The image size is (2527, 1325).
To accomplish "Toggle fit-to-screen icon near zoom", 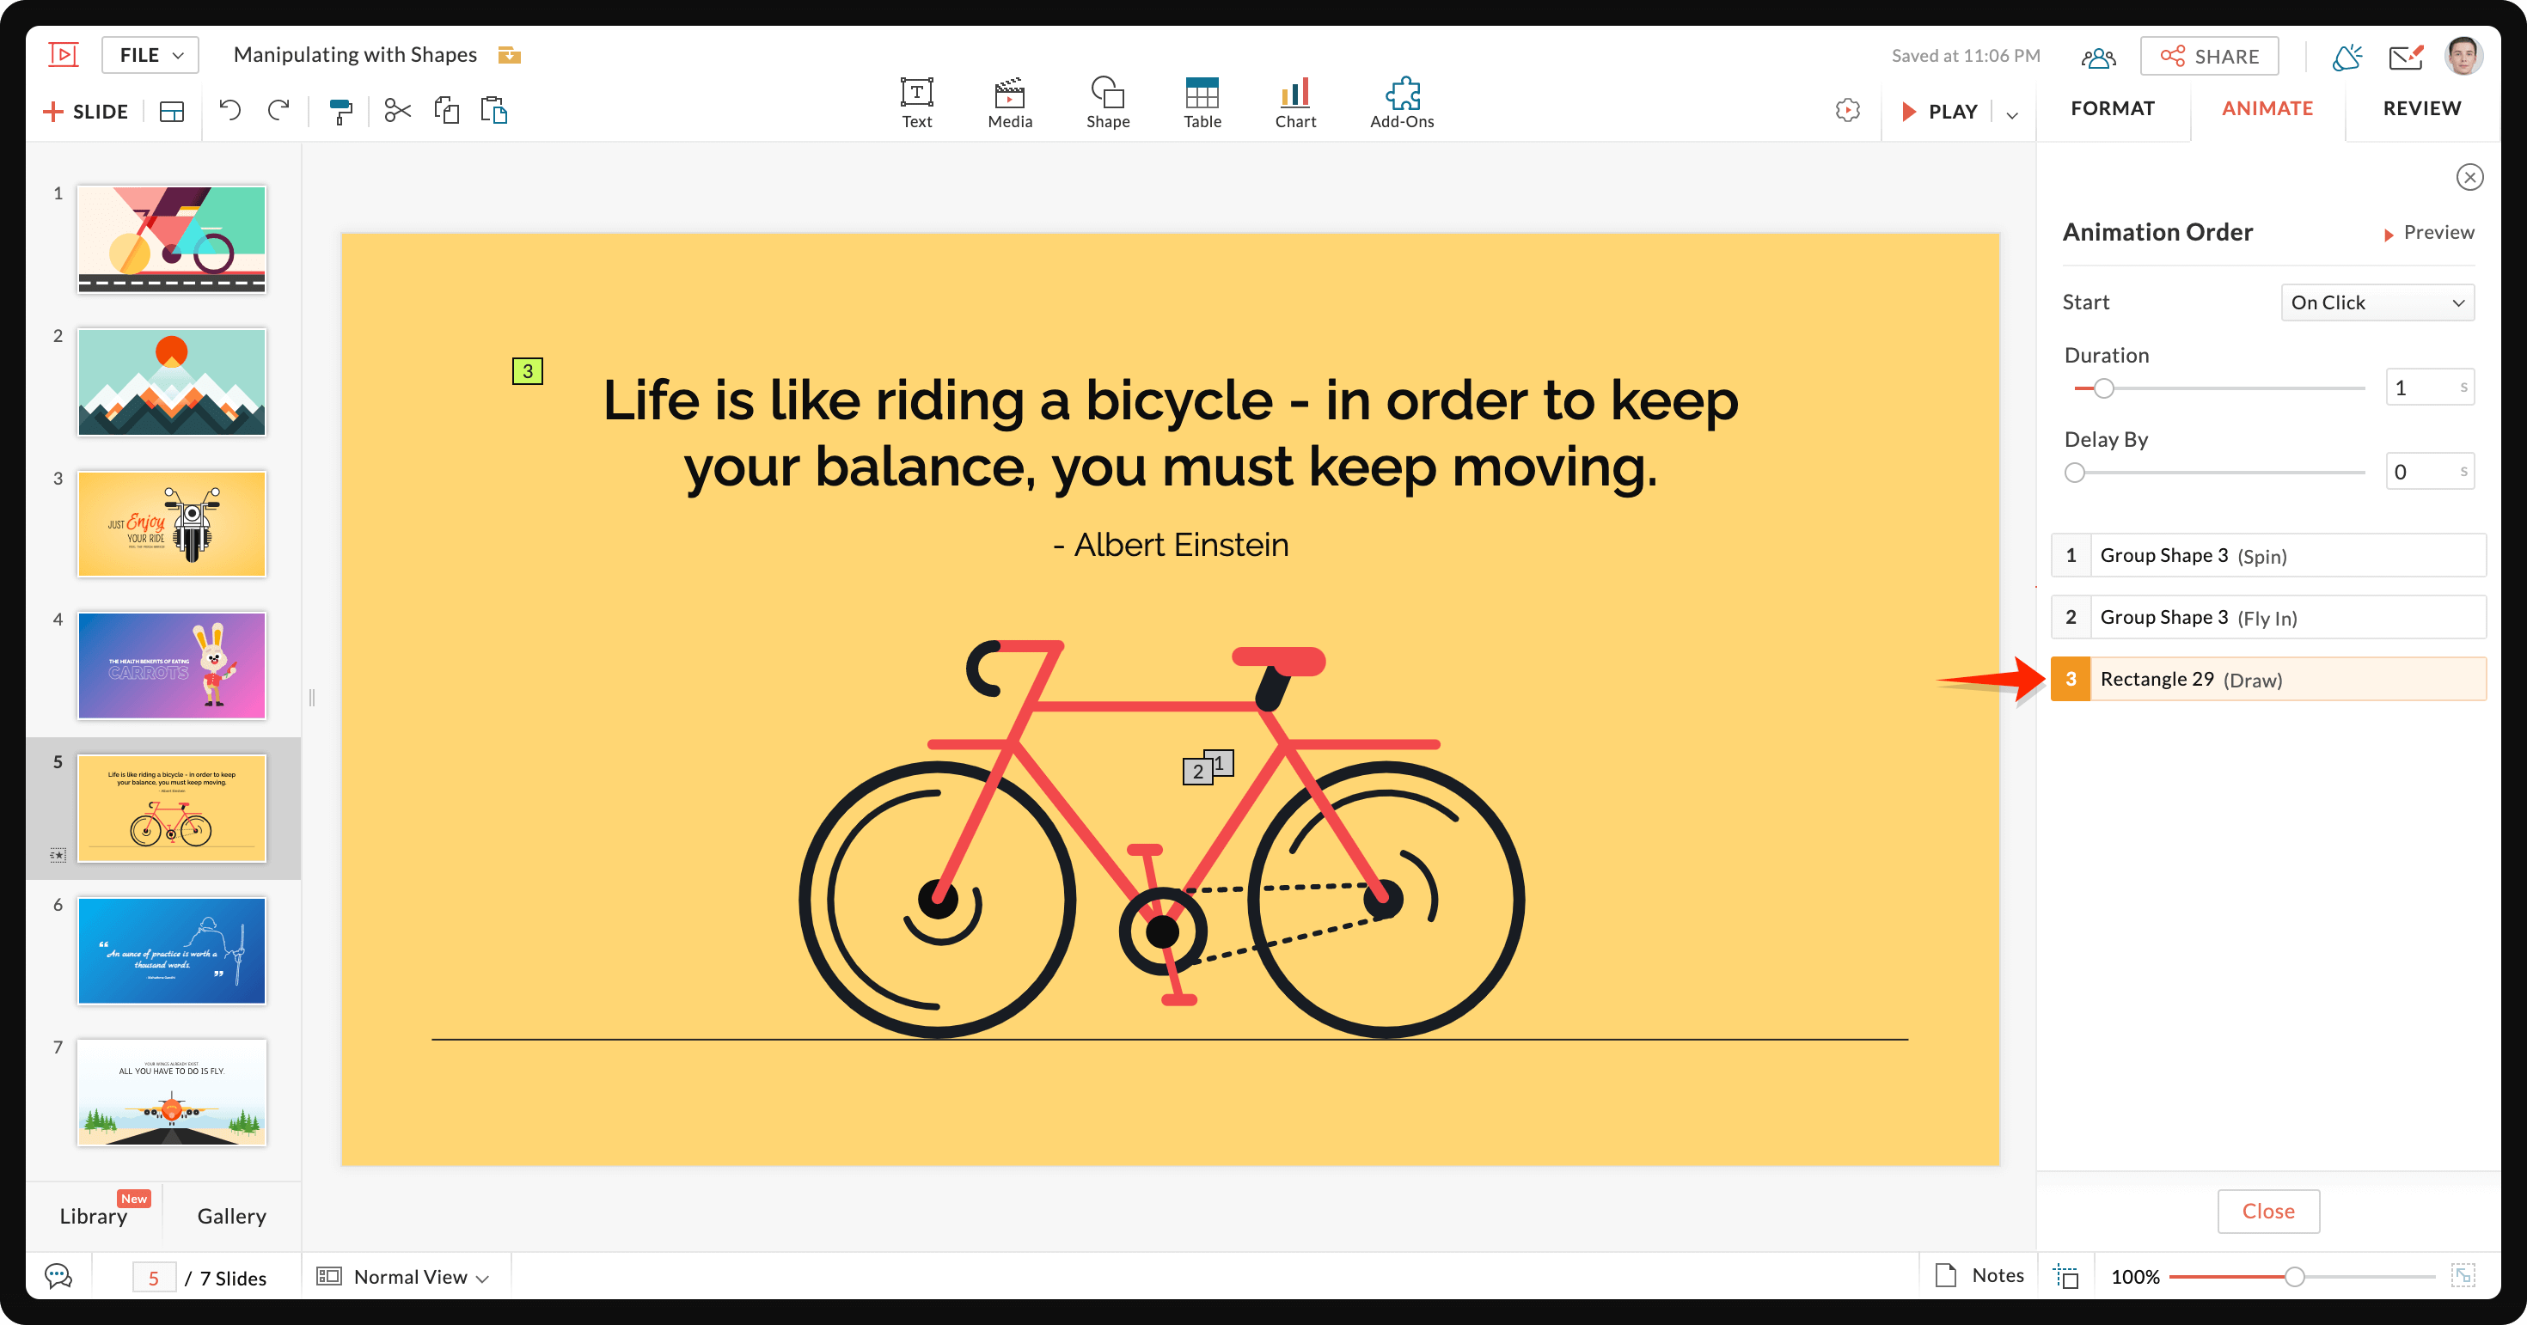I will (x=2463, y=1276).
